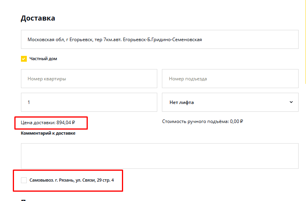This screenshot has width=306, height=201.
Task: Uncheck the Частный дом checkbox
Action: [x=24, y=59]
